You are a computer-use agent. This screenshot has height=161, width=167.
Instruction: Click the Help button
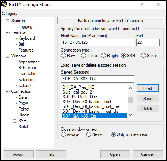[51, 154]
